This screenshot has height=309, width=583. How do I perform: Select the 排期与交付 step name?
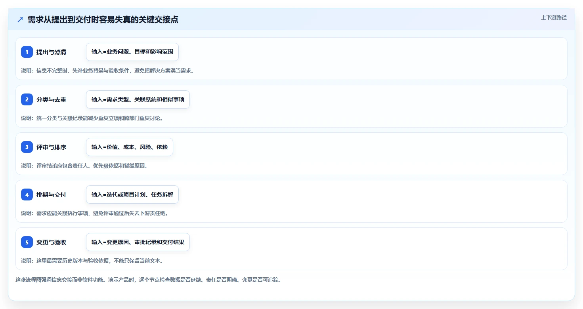point(51,195)
